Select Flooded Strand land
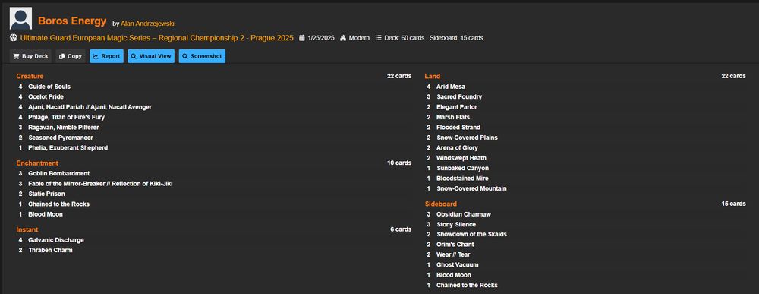This screenshot has width=759, height=294. tap(458, 127)
